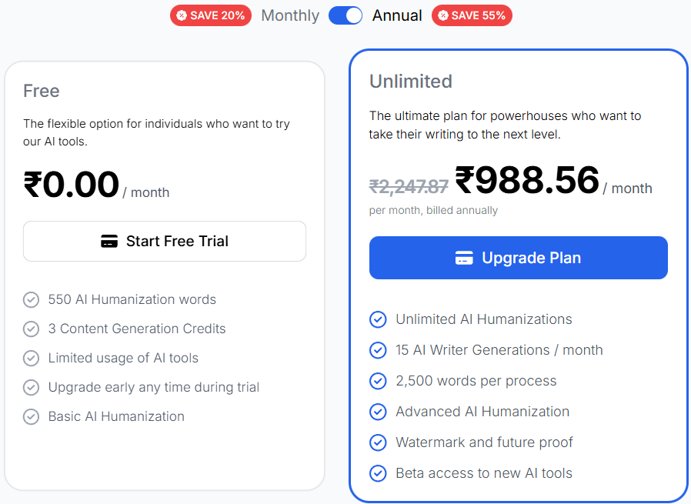Image resolution: width=691 pixels, height=504 pixels.
Task: Click the SAVE 20% badge
Action: (x=211, y=15)
